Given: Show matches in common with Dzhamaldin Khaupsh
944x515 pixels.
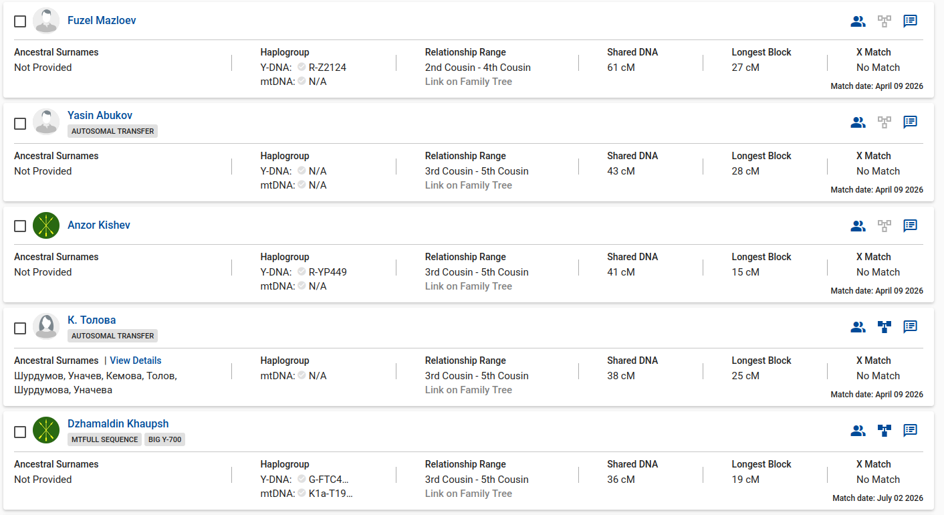Looking at the screenshot, I should click(x=858, y=431).
